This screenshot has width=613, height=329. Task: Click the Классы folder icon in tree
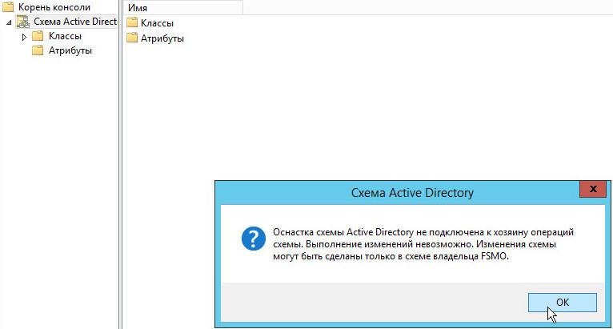point(38,36)
